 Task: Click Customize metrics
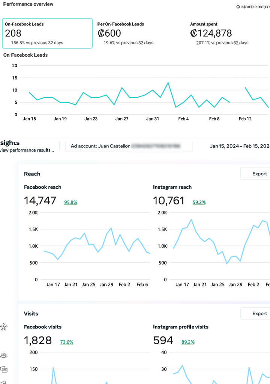coord(253,7)
